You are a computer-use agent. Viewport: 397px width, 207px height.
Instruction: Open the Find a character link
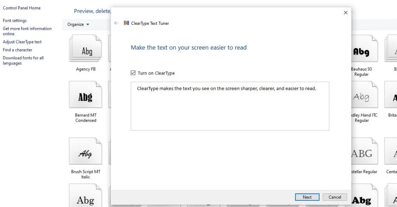(x=17, y=50)
